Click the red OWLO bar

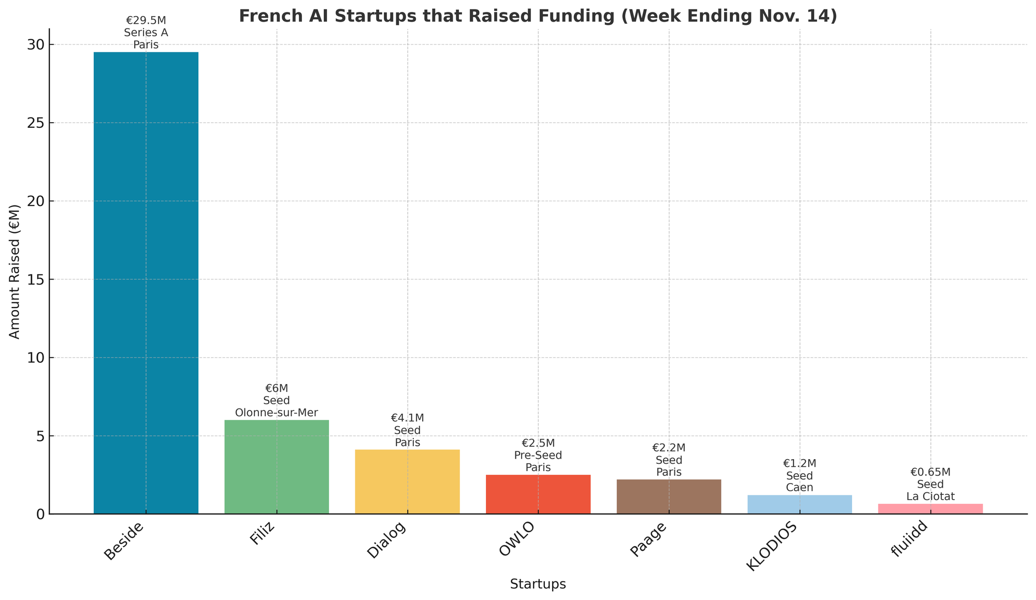538,494
